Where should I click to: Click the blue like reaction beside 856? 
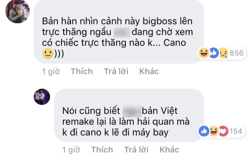click(214, 53)
